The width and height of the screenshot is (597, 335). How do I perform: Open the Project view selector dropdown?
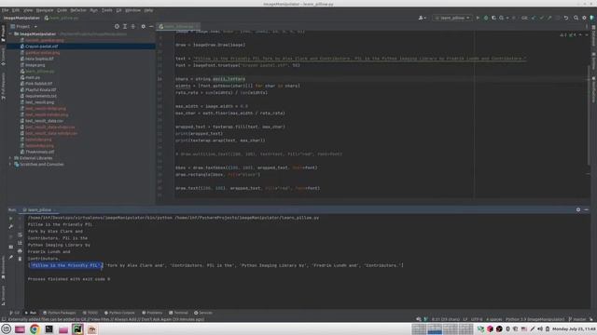point(23,27)
